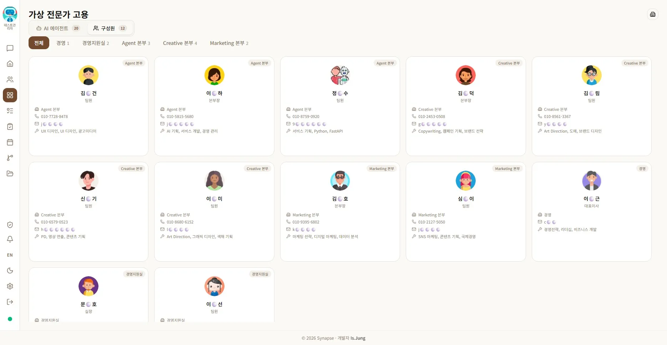Viewport: 667px width, 345px height.
Task: Click skills text 경영전략, 리더십
Action: (570, 230)
